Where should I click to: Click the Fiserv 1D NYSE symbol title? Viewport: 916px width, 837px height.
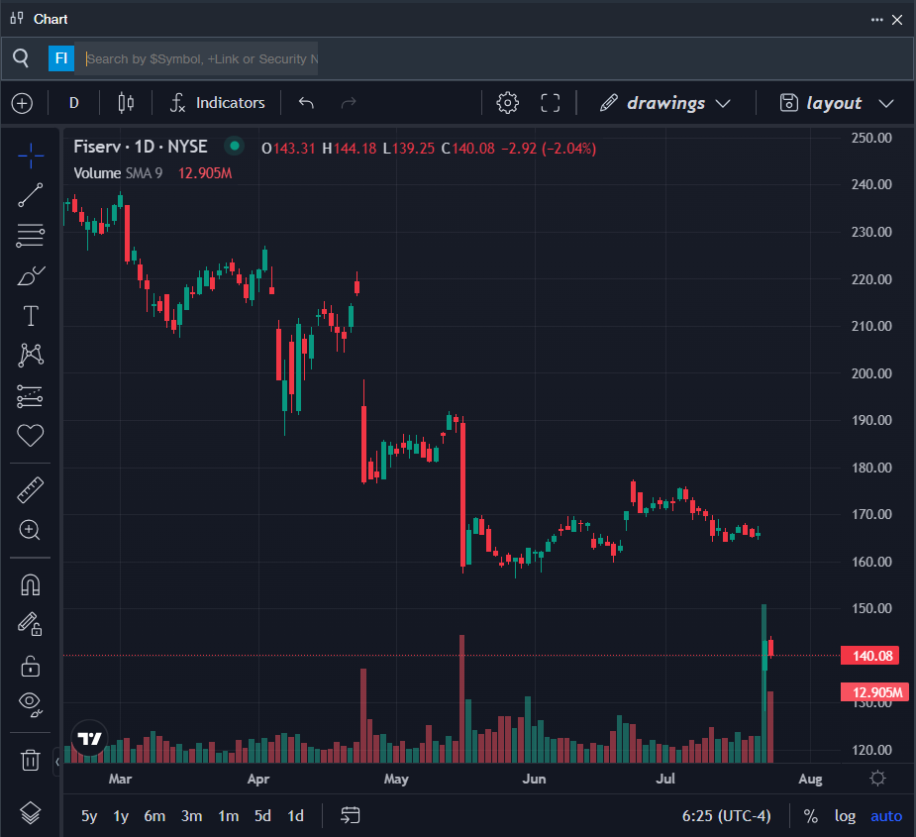pyautogui.click(x=141, y=147)
